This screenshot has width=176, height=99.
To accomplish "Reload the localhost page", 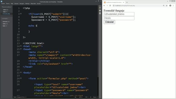I will [110, 5].
